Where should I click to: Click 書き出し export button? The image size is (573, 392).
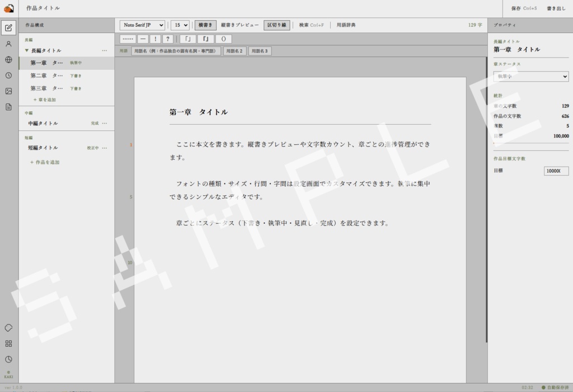tap(556, 8)
